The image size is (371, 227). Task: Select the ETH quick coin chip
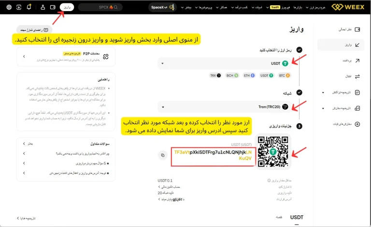249,75
